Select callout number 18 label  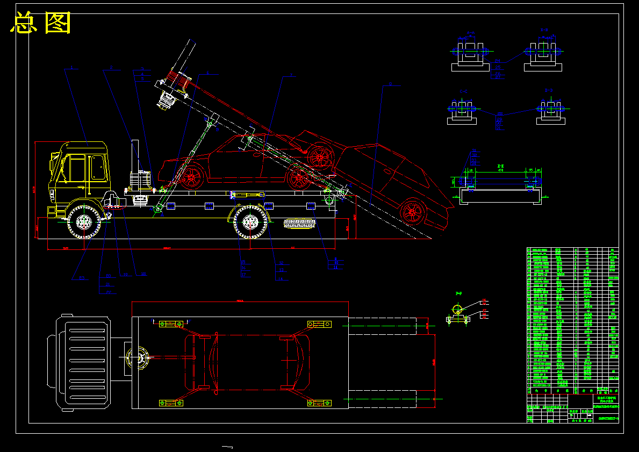[x=143, y=274]
